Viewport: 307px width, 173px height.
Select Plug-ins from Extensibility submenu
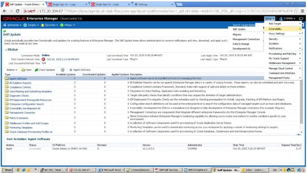237,35
